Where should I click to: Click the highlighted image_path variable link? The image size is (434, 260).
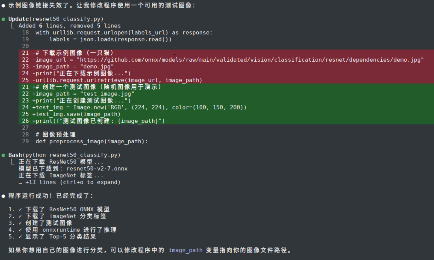coord(186,250)
